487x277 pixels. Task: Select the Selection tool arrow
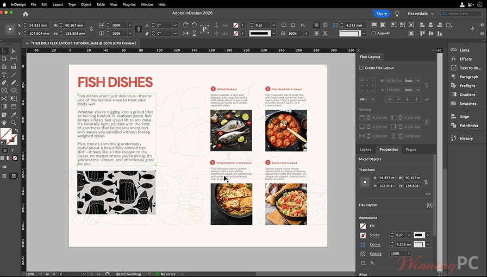4,51
